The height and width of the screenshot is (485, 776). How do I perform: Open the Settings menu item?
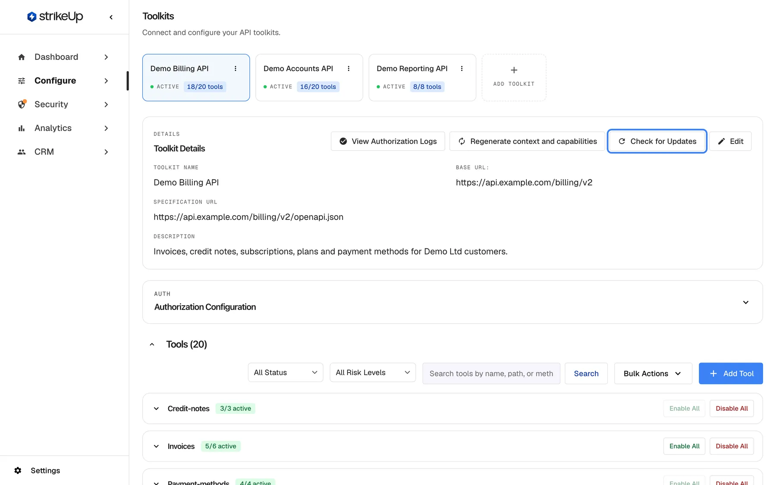[45, 470]
